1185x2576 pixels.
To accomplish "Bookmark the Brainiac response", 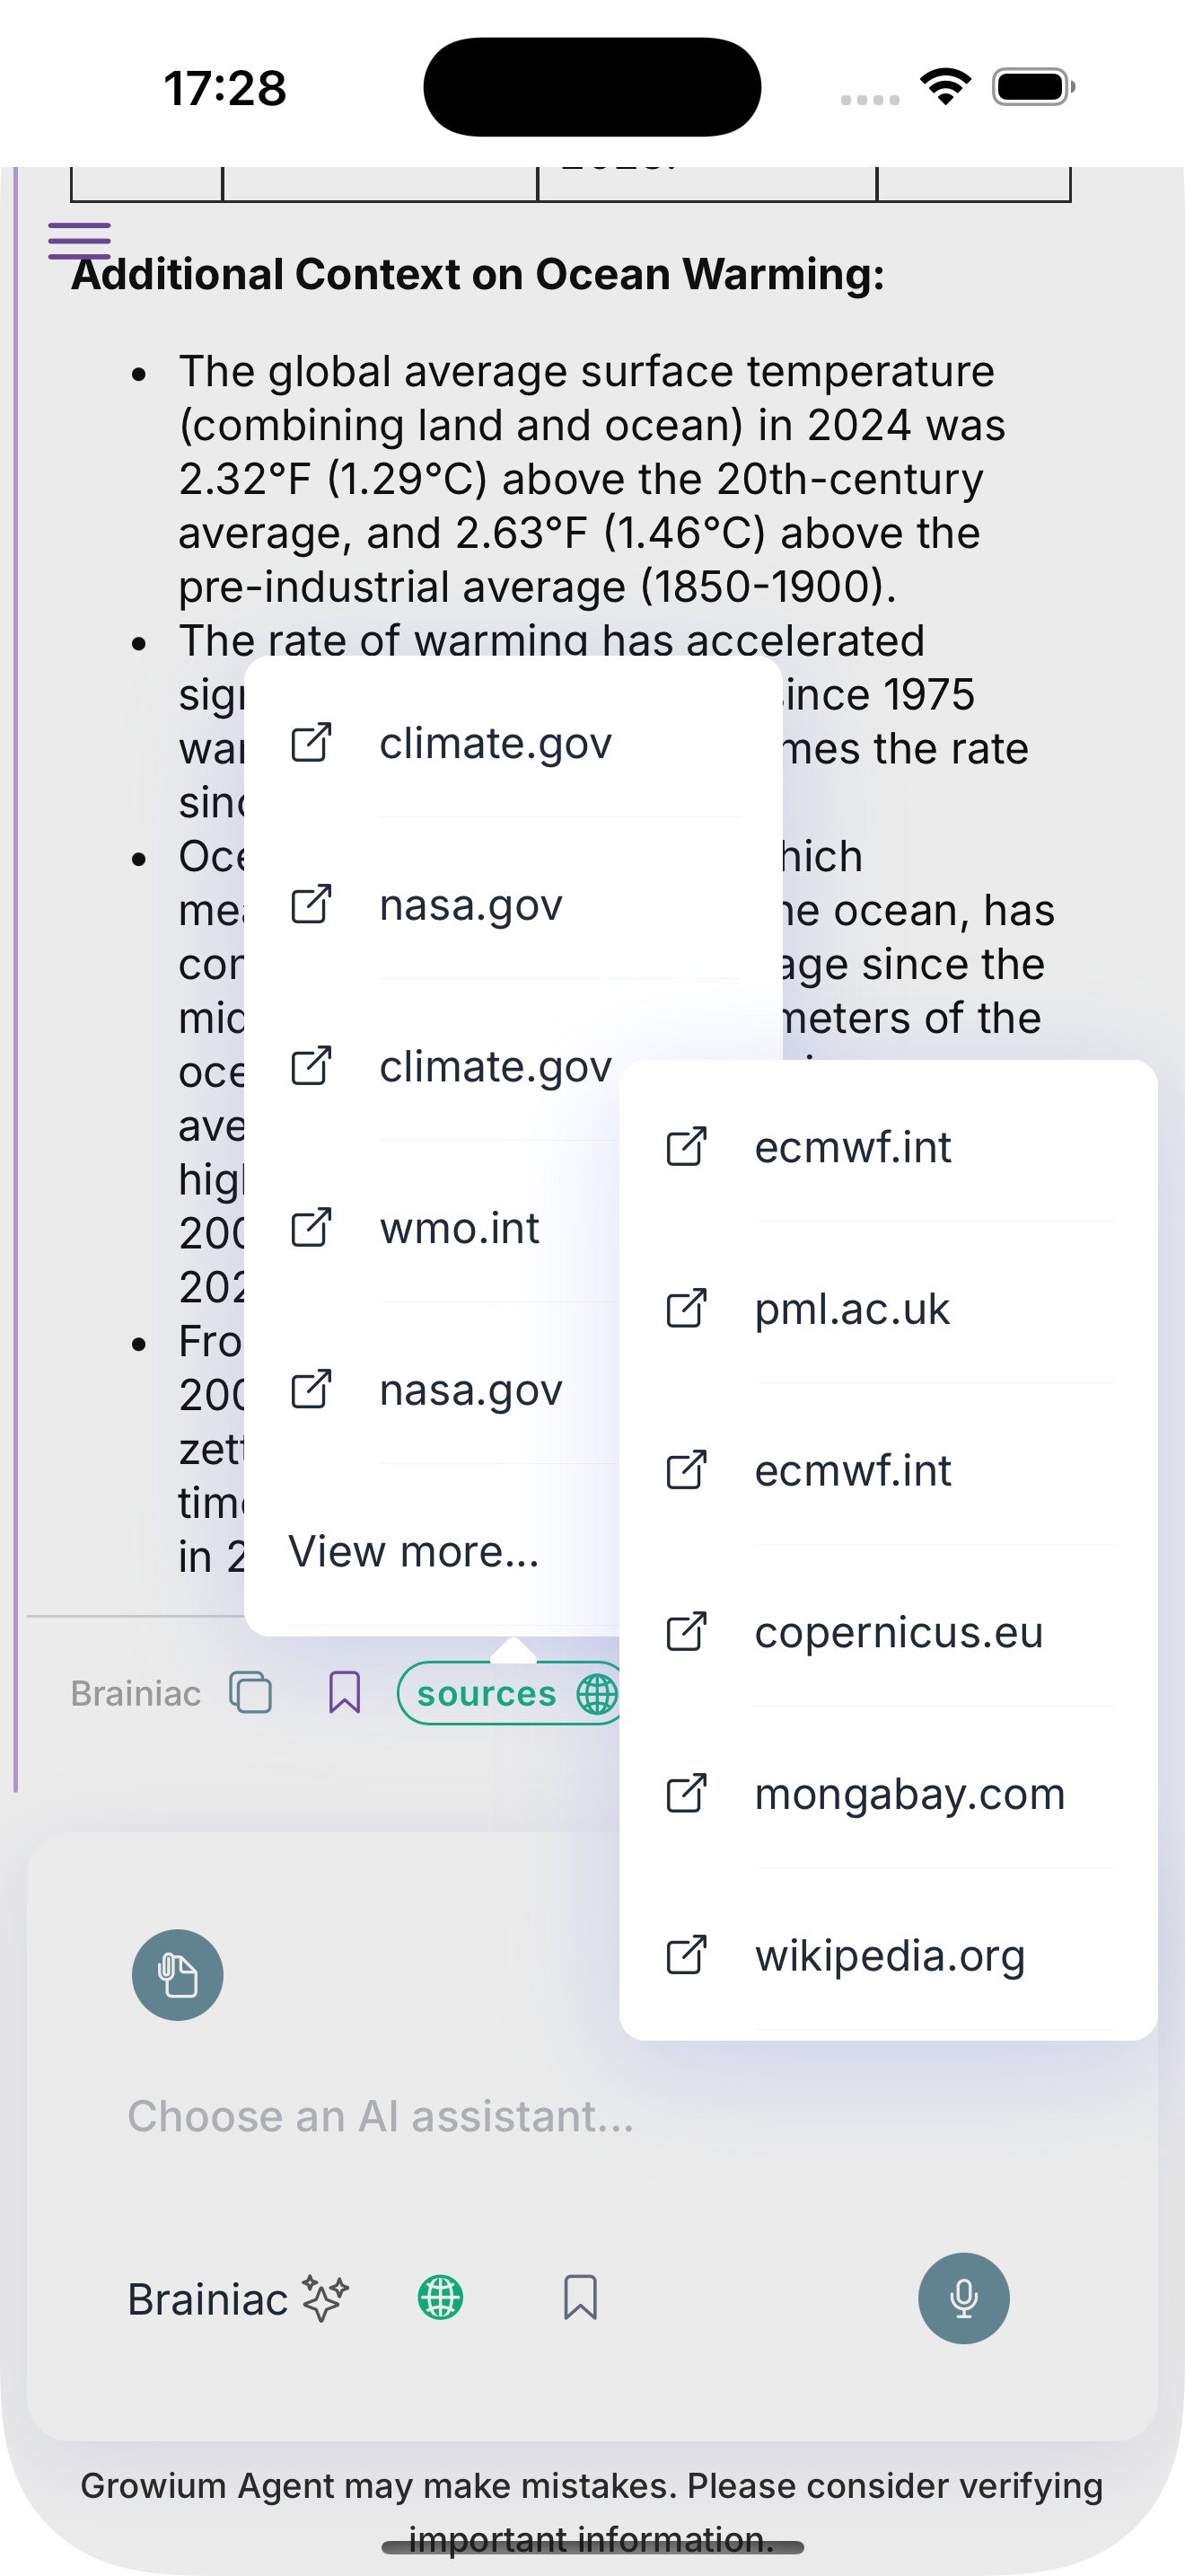I will [344, 1692].
